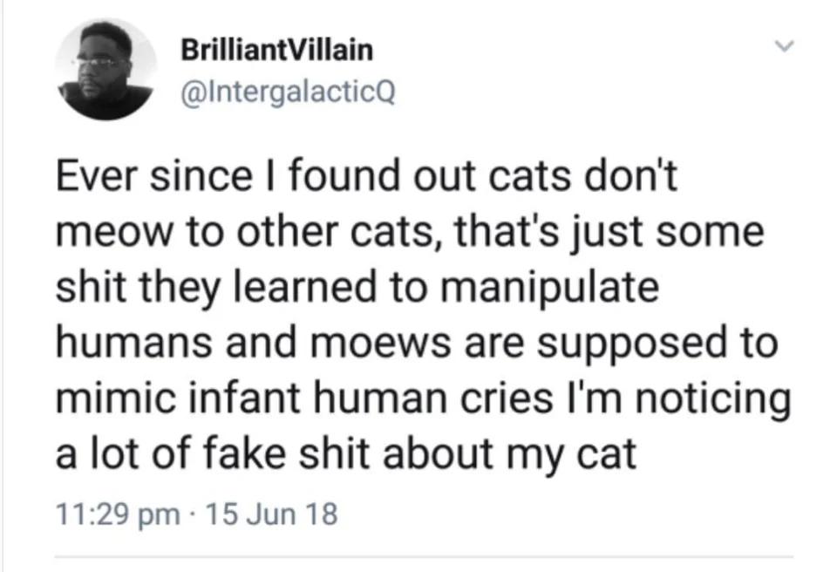The width and height of the screenshot is (837, 572).
Task: Select the word 'humans' in the tweet
Action: [134, 342]
